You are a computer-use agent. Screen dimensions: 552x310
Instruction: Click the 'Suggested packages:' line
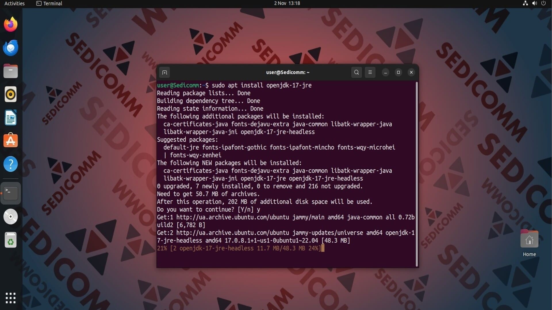[187, 140]
